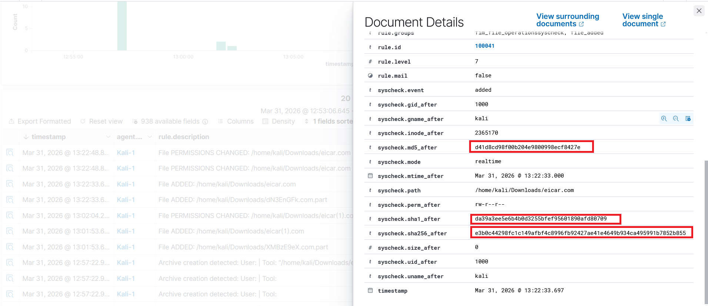Inspect the eicar(1) PERMISSIONS CHANGED row
This screenshot has width=708, height=306.
10,216
